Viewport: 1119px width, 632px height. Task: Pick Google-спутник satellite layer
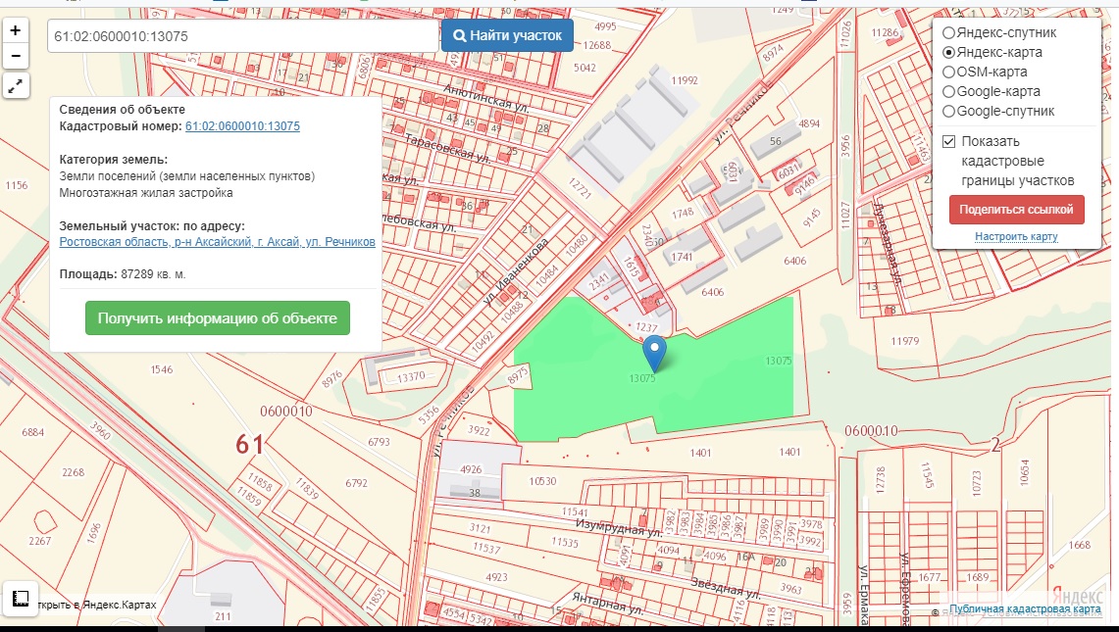(948, 111)
